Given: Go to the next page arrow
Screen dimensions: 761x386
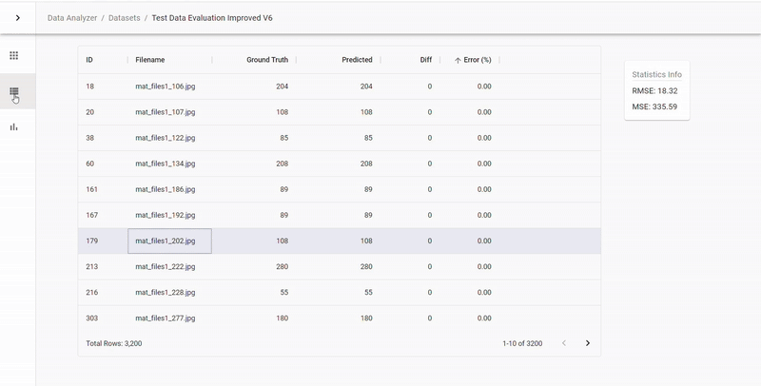Looking at the screenshot, I should pyautogui.click(x=588, y=343).
